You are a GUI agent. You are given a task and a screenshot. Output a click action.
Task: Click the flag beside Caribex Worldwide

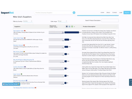(x=25, y=67)
